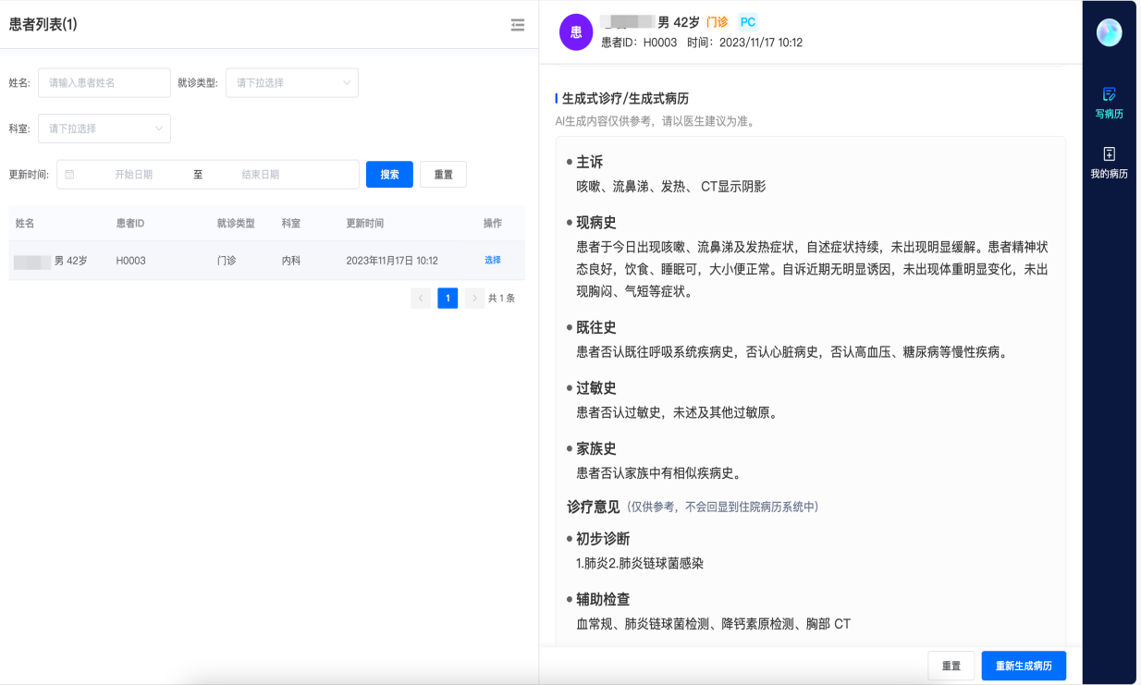1141x685 pixels.
Task: Expand the 科室 department dropdown
Action: [x=104, y=128]
